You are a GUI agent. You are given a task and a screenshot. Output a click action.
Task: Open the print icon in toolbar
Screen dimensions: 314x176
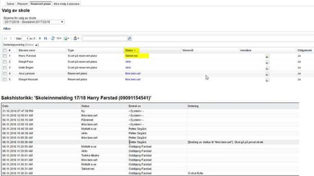(75, 38)
